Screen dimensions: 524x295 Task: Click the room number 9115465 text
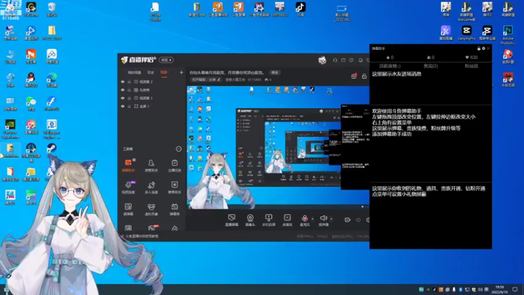pos(254,79)
